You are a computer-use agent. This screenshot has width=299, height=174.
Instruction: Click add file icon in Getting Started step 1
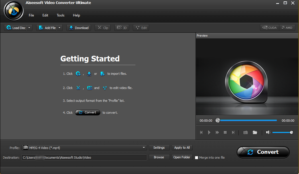(102, 74)
